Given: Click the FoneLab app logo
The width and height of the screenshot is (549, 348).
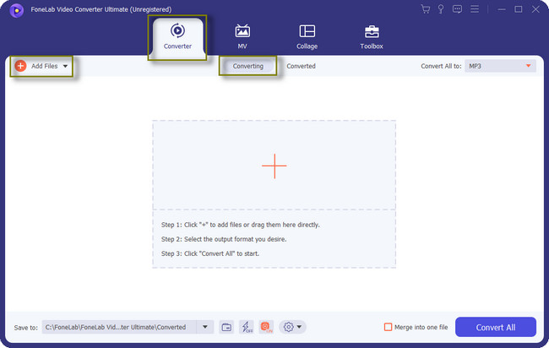Looking at the screenshot, I should coord(16,10).
